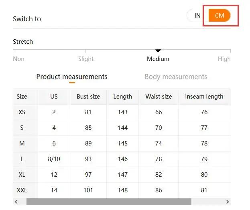Switch units to IN
This screenshot has height=210, width=250.
coord(197,16)
